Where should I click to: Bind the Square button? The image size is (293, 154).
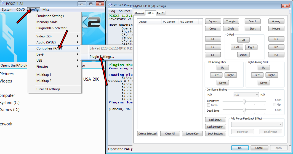213,21
